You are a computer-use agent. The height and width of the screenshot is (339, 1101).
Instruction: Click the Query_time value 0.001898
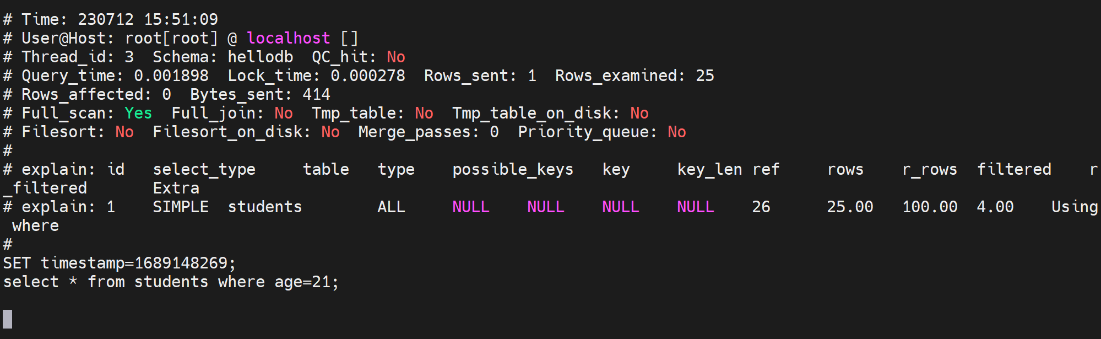(x=171, y=76)
